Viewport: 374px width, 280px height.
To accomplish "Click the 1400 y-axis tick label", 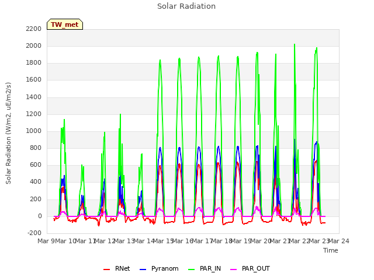I will (x=34, y=97).
